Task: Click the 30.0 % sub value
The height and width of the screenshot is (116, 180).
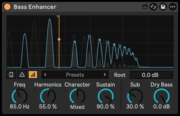Action: point(135,106)
